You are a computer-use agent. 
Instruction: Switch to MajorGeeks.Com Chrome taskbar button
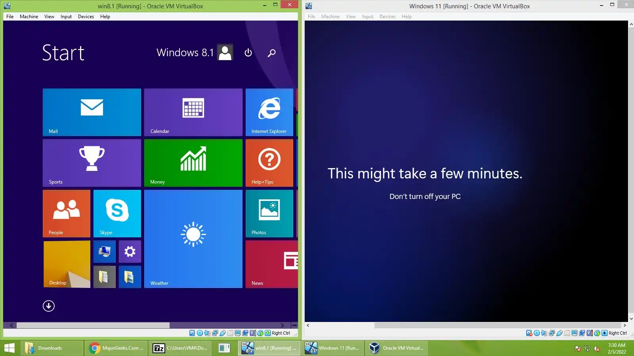[116, 348]
